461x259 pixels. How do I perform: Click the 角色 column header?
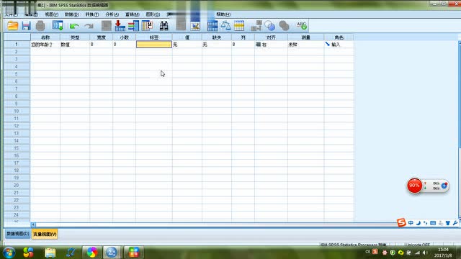pyautogui.click(x=339, y=37)
